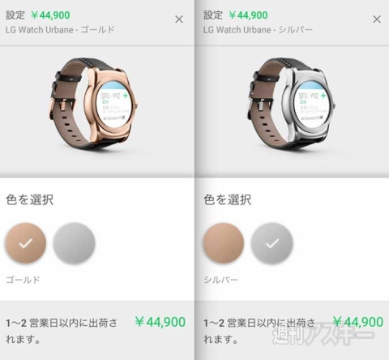Close the right Silver watch panel
Image resolution: width=389 pixels, height=360 pixels.
(x=377, y=19)
